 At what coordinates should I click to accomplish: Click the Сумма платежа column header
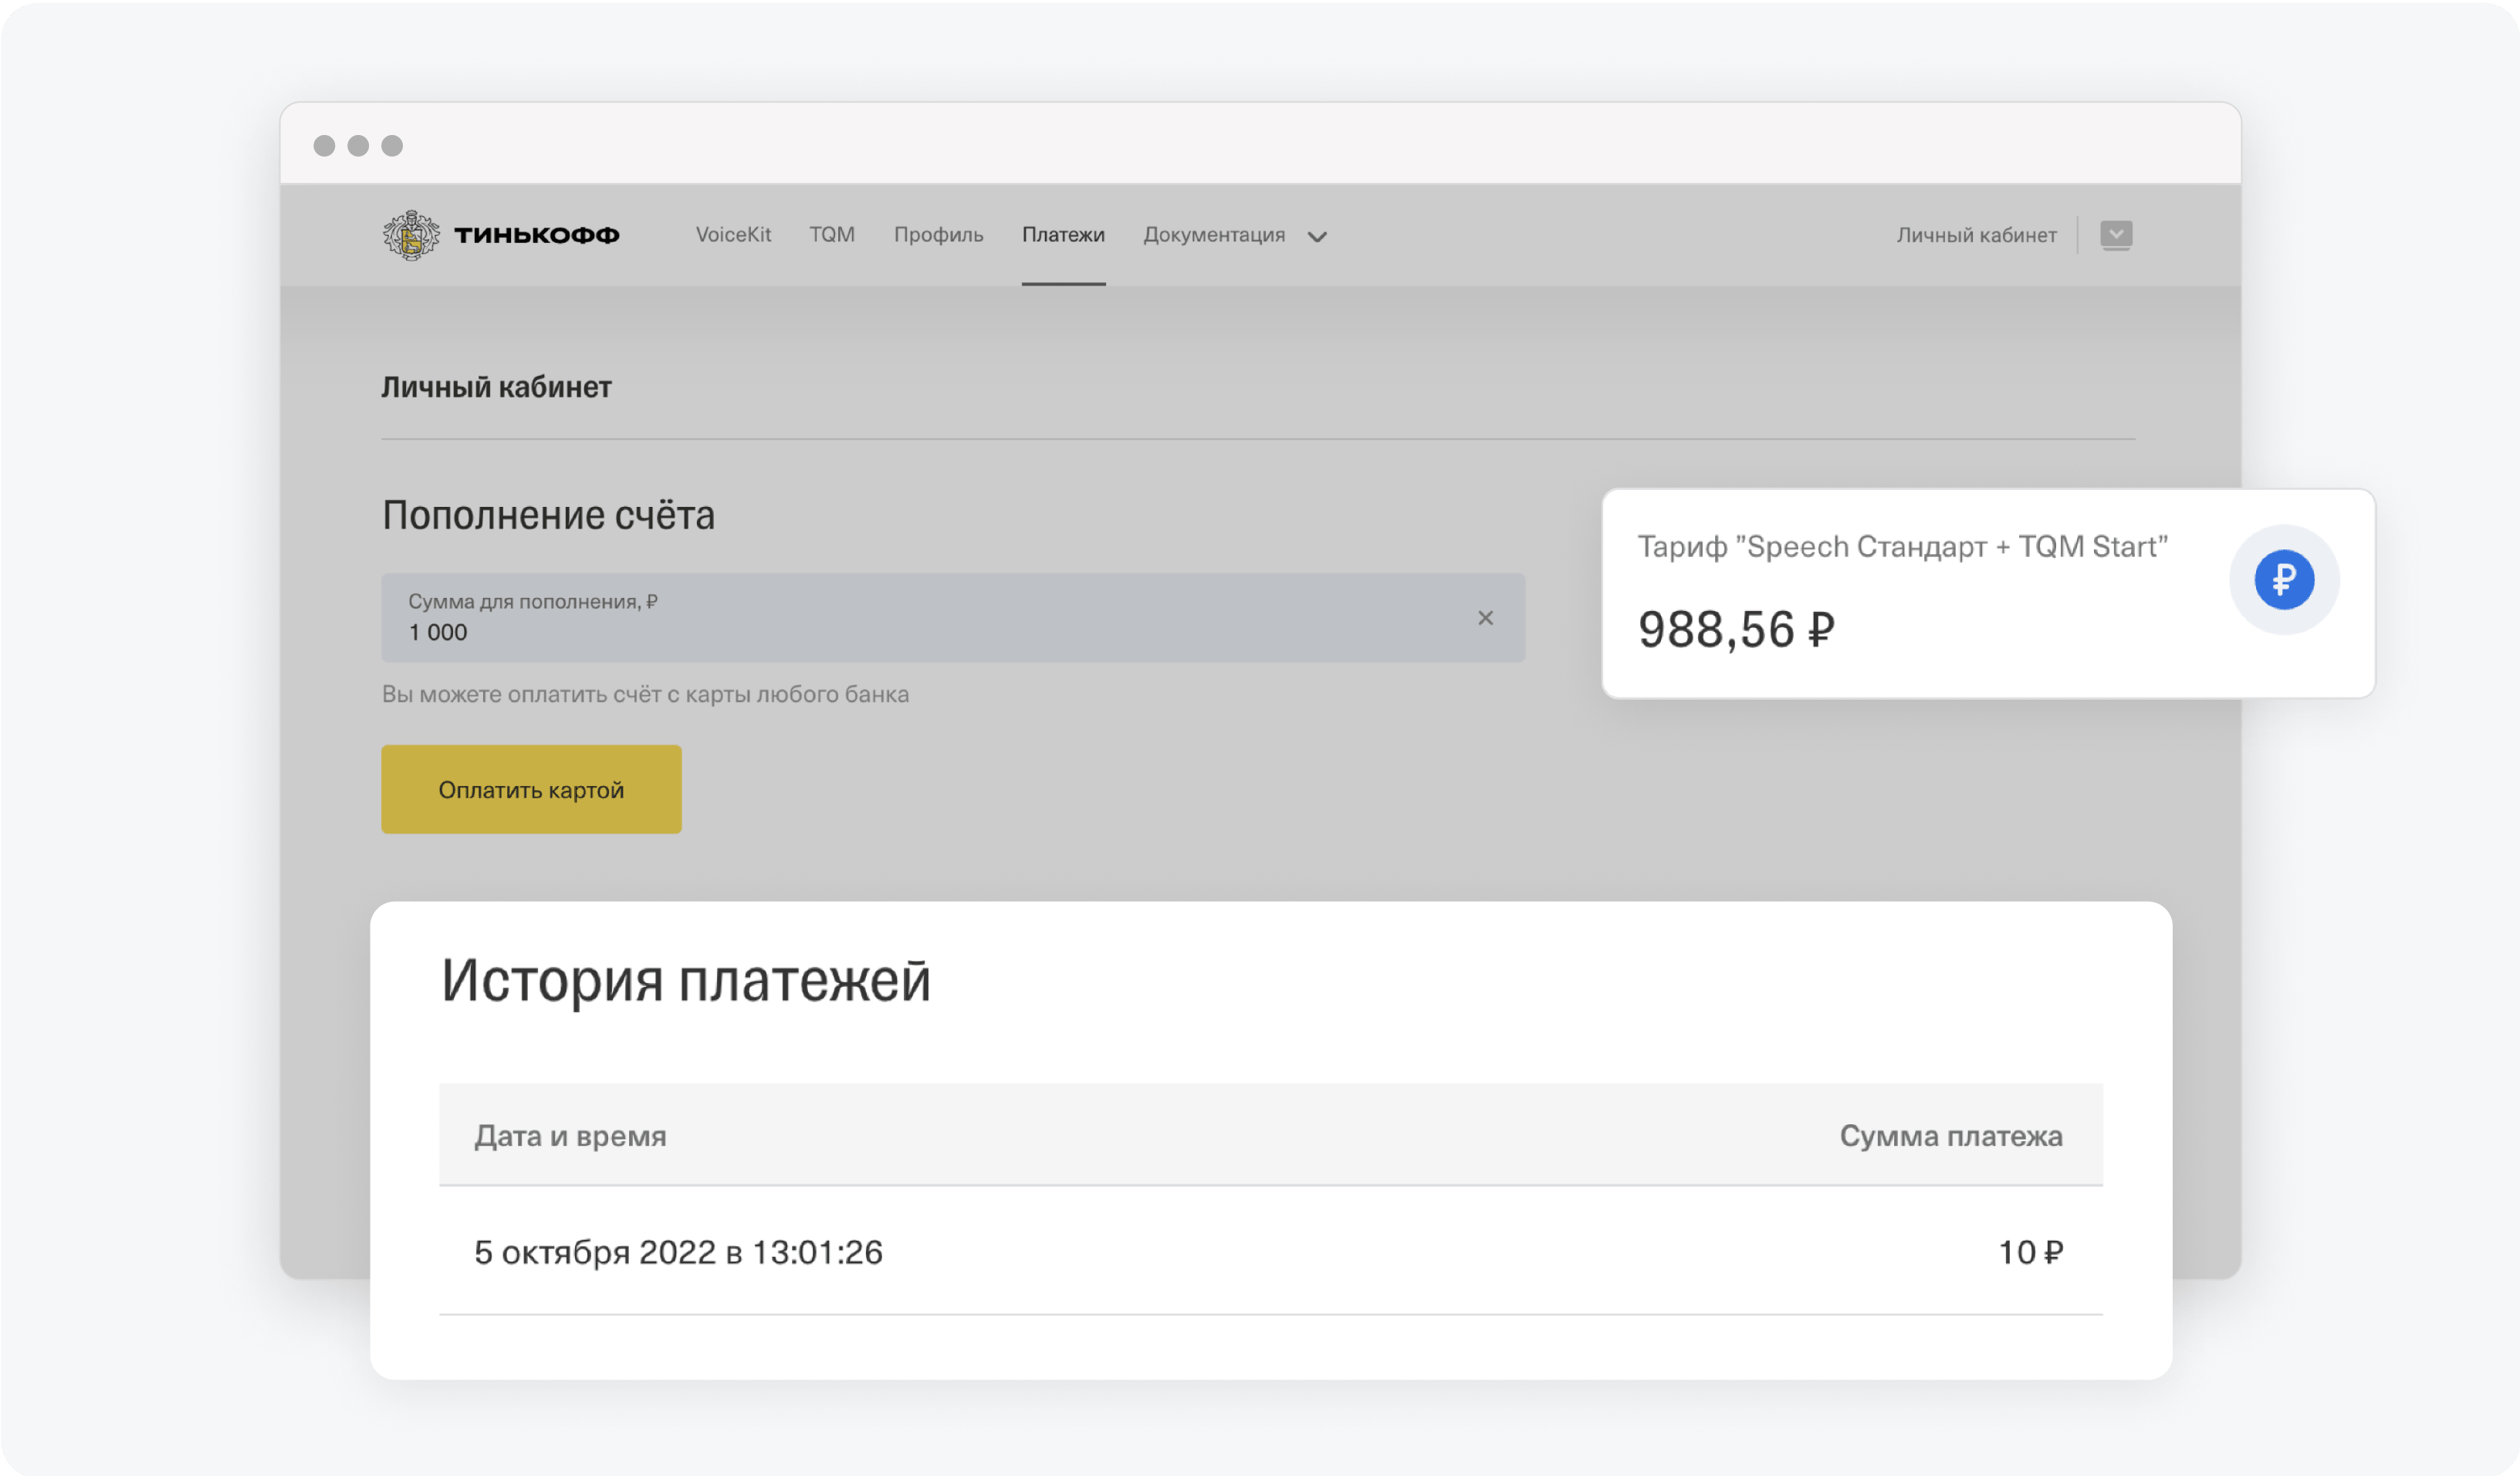[1950, 1136]
